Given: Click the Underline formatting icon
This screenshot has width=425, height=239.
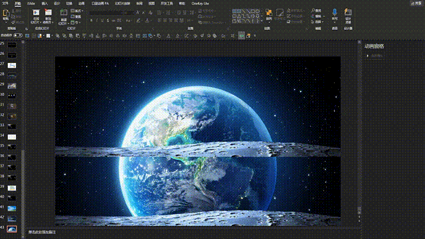Looking at the screenshot, I should (x=102, y=21).
